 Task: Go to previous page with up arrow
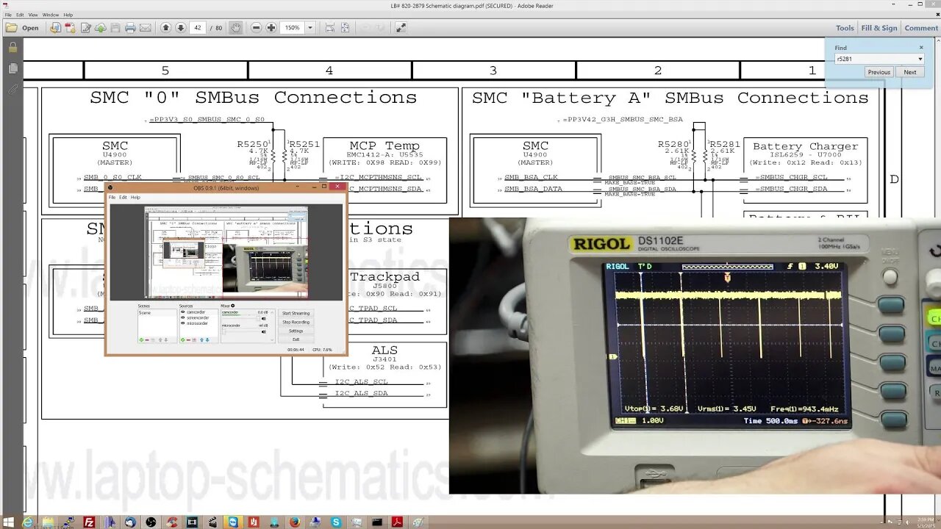coord(165,28)
